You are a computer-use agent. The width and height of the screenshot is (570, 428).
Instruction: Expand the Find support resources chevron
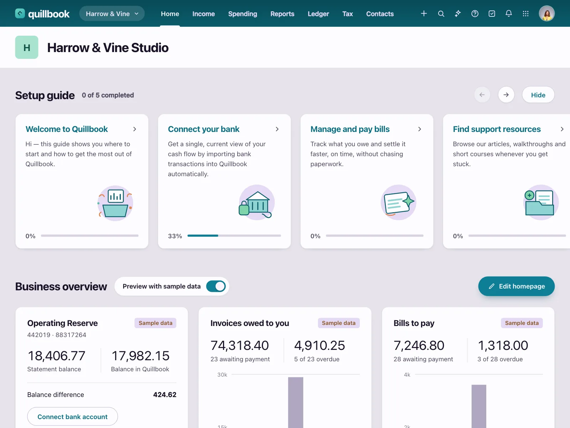pyautogui.click(x=562, y=129)
